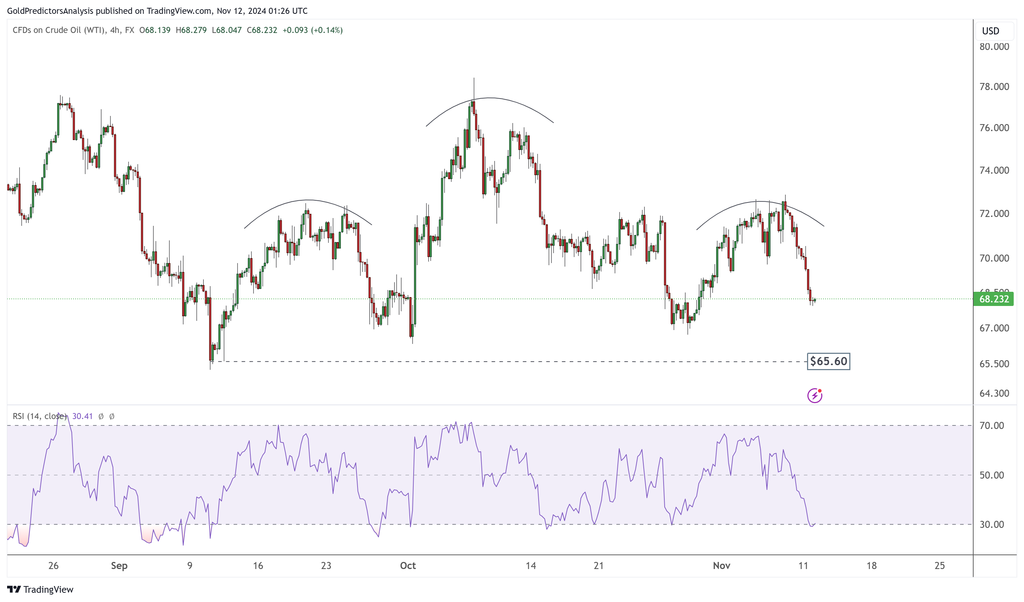Click the 67.000 price axis label
Screen dimensions: 1024x602
(x=994, y=328)
